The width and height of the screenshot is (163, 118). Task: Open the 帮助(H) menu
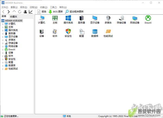(x=63, y=7)
